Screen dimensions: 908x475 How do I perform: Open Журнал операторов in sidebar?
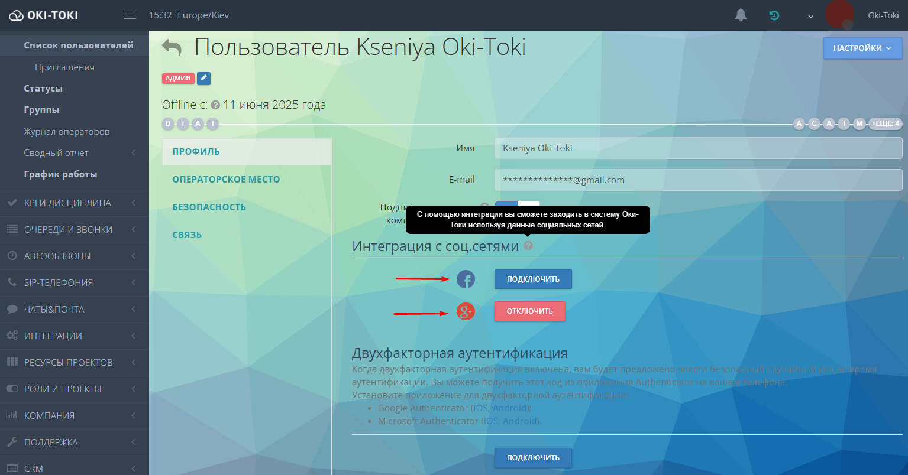tap(67, 132)
